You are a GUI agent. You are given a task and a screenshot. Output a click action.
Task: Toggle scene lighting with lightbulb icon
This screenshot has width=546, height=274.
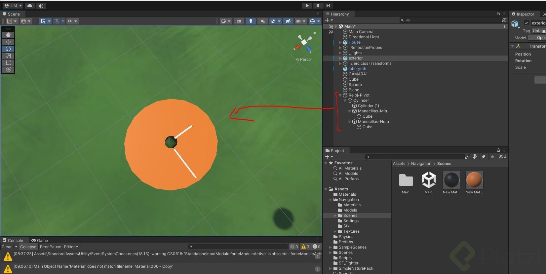pyautogui.click(x=251, y=21)
